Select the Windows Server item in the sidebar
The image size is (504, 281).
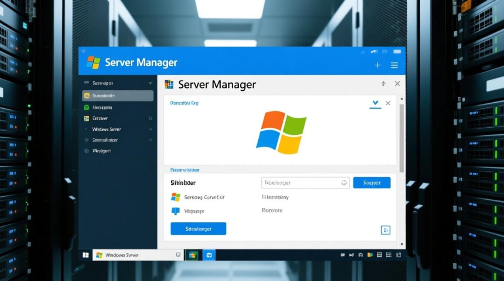pos(106,129)
